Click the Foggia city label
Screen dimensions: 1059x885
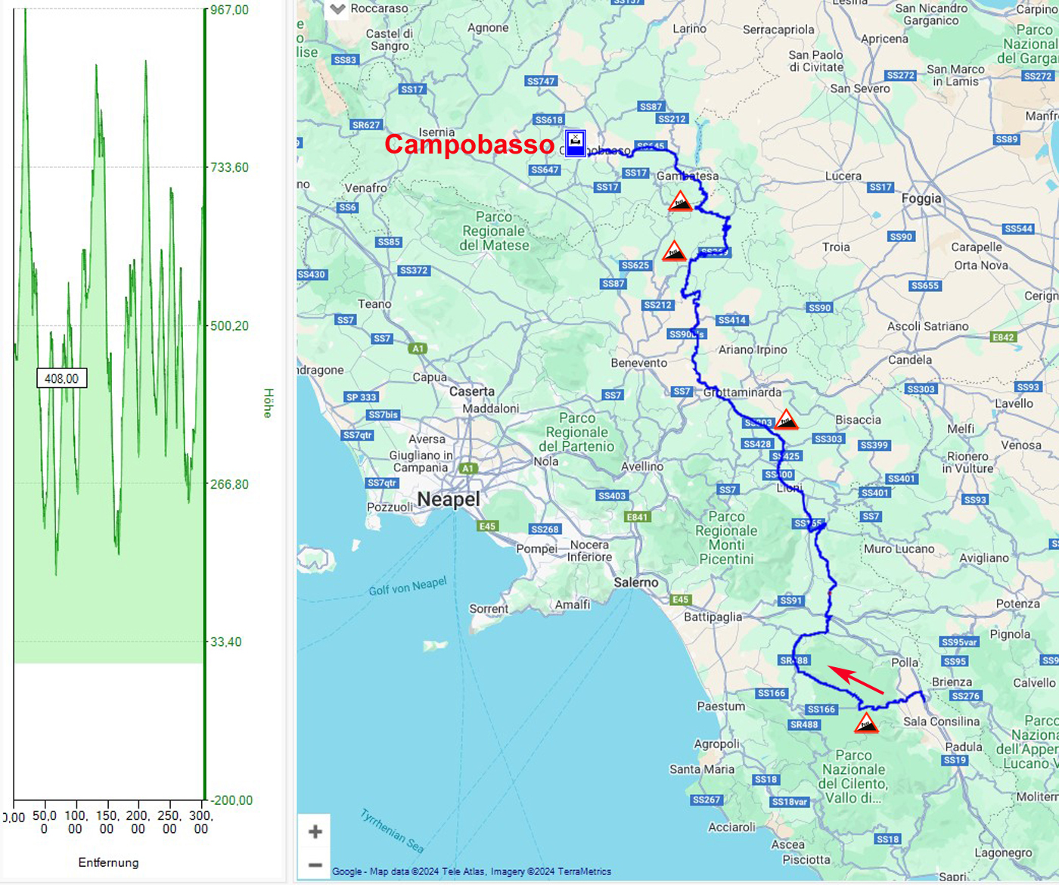(x=921, y=198)
